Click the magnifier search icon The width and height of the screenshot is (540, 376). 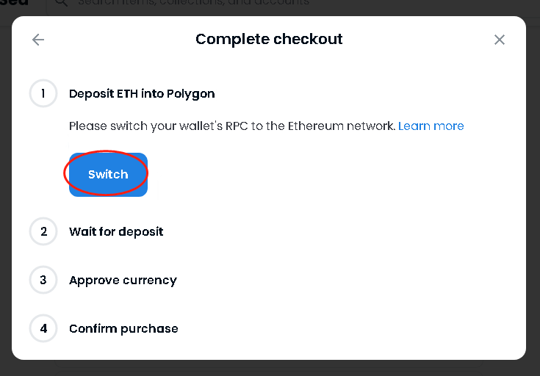[62, 4]
